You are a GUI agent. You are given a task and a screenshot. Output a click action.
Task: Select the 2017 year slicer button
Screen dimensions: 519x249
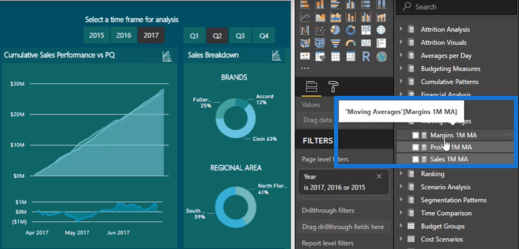coord(151,35)
